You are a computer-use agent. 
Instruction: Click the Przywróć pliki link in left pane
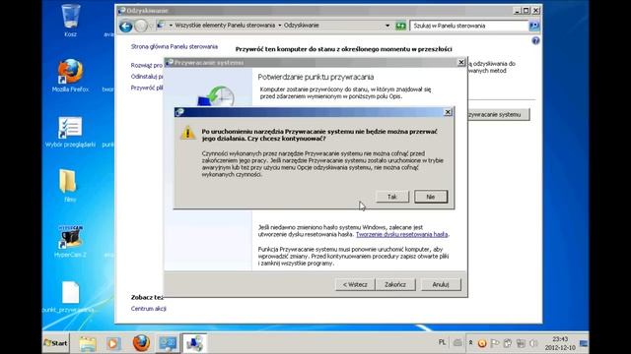[x=147, y=88]
